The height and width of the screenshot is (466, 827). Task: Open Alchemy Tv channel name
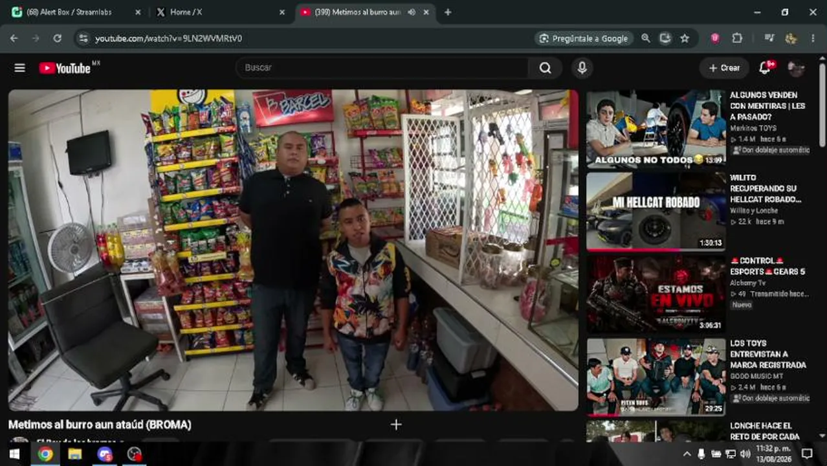point(747,283)
